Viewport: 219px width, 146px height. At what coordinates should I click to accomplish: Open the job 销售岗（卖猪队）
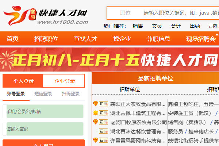coord(188,122)
